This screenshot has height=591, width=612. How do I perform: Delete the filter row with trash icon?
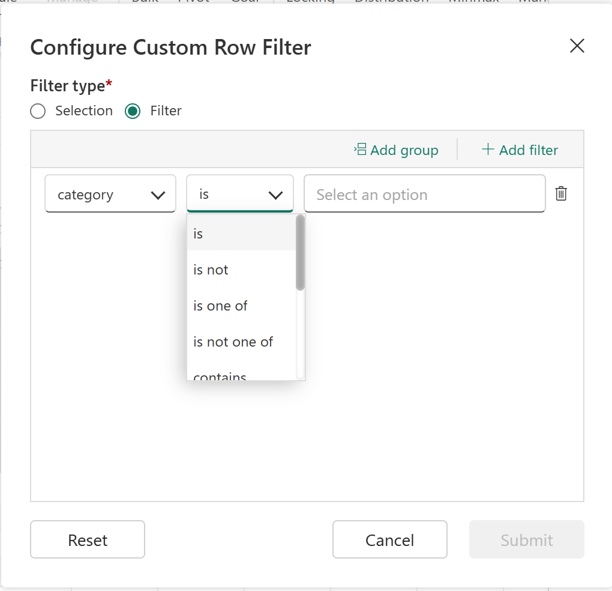(561, 193)
